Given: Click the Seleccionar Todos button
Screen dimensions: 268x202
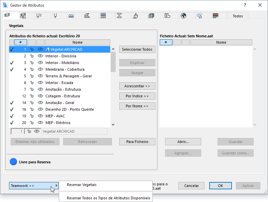Looking at the screenshot, I should (x=137, y=49).
